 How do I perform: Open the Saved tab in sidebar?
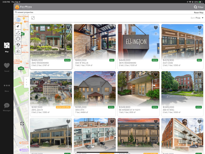[x=7, y=67]
